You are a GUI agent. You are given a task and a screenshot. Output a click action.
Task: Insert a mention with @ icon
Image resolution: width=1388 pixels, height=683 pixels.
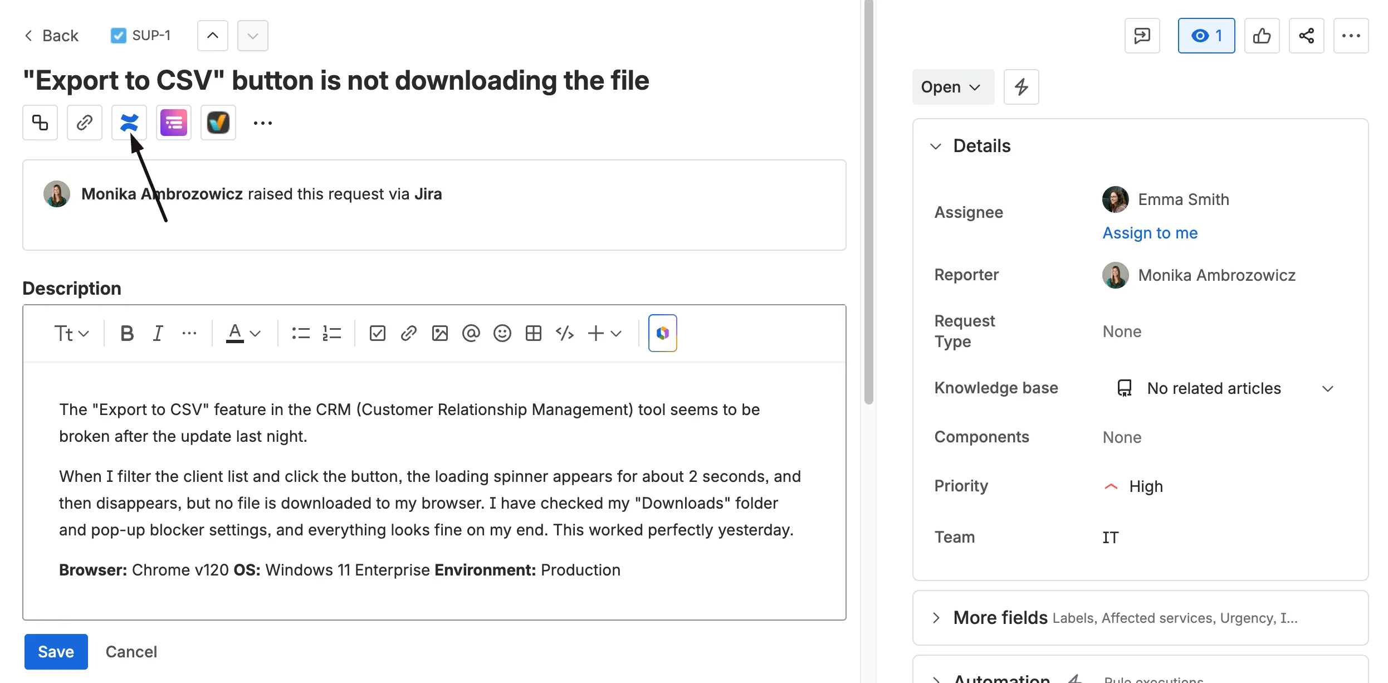click(x=471, y=333)
